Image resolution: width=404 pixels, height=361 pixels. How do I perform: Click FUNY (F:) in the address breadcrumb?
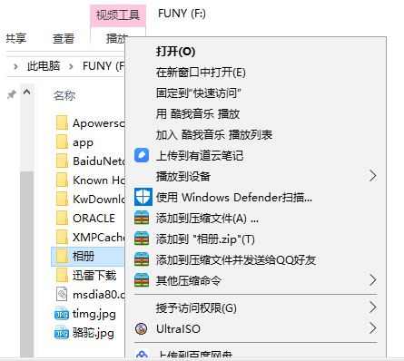pos(103,66)
